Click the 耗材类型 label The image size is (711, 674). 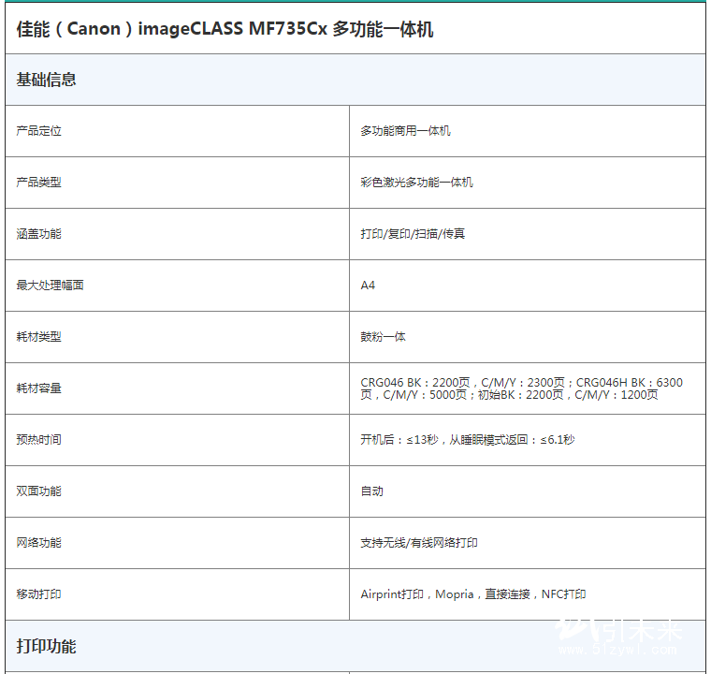38,336
